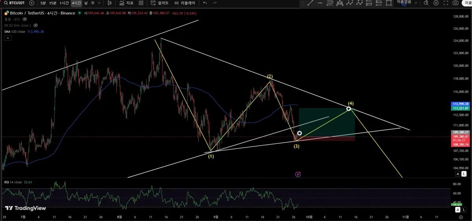Create an 얼러트 alert

(160, 3)
